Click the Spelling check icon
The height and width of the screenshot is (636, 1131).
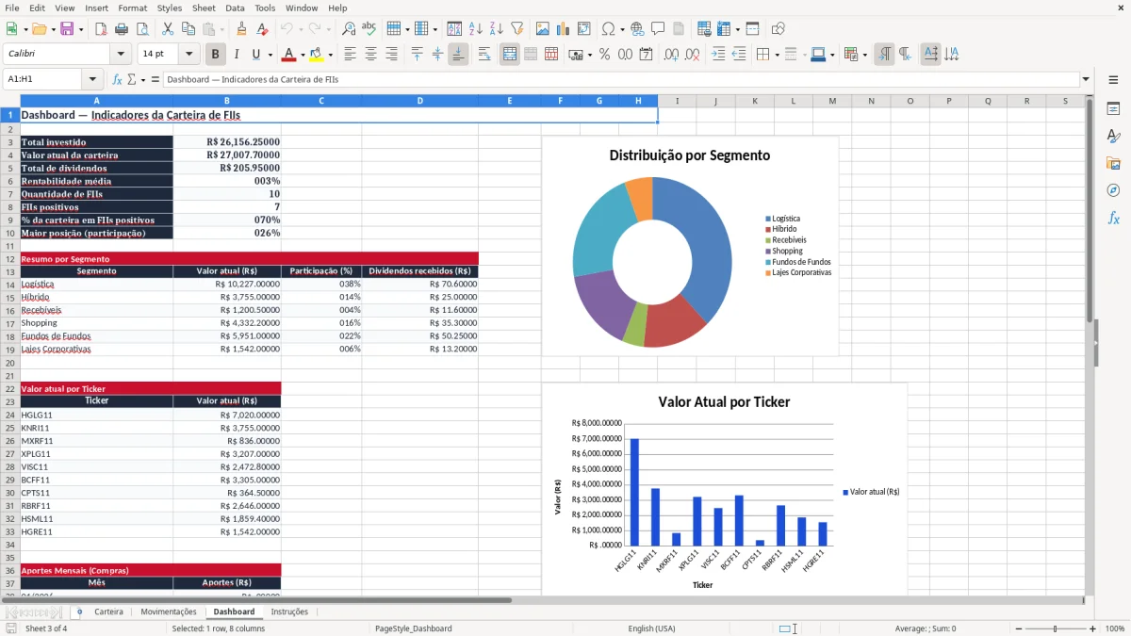pyautogui.click(x=369, y=29)
